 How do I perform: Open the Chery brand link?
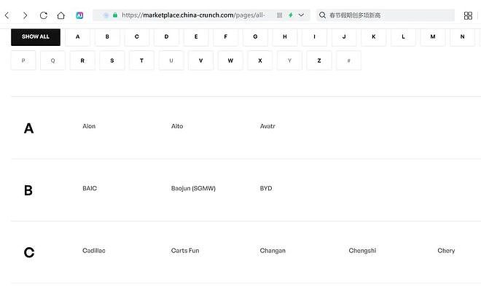[446, 251]
